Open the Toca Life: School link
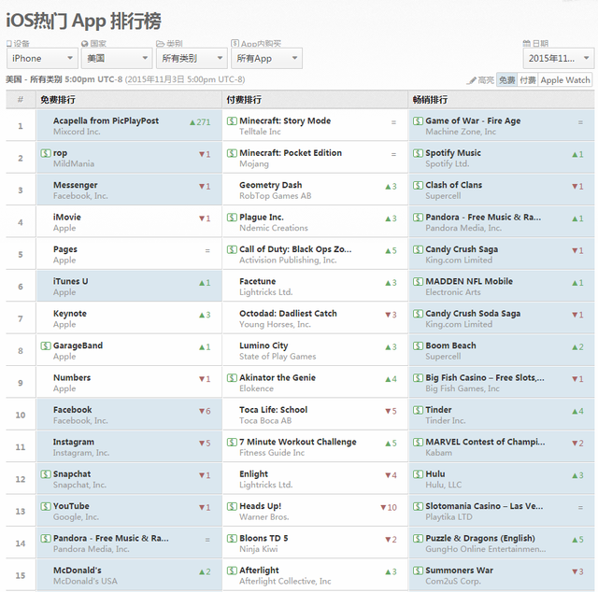 point(273,410)
